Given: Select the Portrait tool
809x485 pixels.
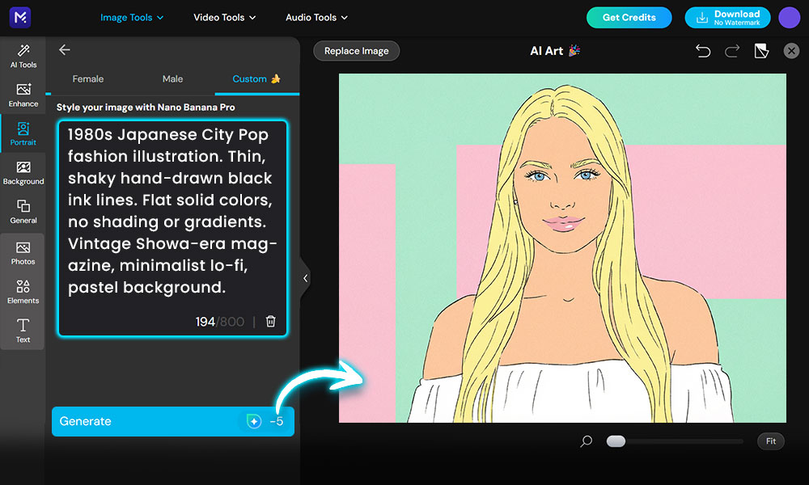Looking at the screenshot, I should pos(23,132).
